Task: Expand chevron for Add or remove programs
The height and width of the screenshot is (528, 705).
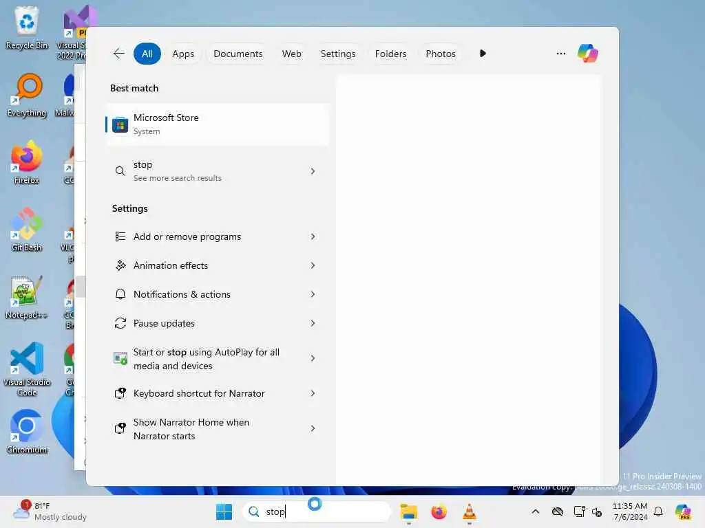Action: coord(313,236)
